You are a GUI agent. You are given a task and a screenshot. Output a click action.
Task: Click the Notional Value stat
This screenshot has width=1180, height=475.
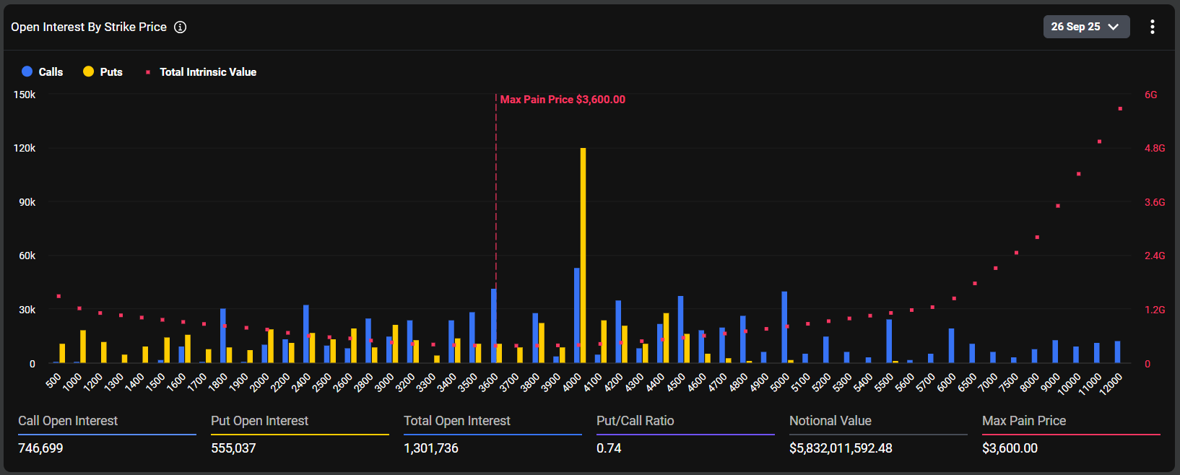[830, 421]
